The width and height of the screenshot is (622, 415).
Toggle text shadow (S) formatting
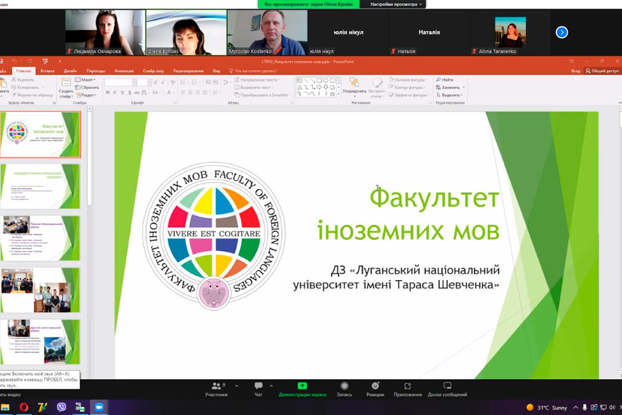(129, 93)
